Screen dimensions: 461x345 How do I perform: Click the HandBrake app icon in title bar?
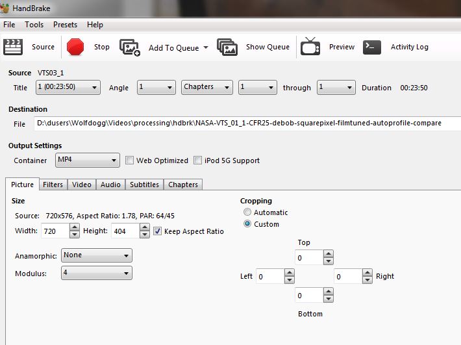5,8
